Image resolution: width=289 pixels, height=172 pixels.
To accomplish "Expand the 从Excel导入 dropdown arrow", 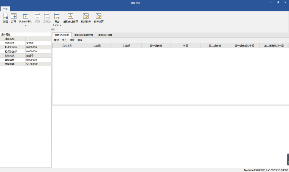I will coord(26,26).
